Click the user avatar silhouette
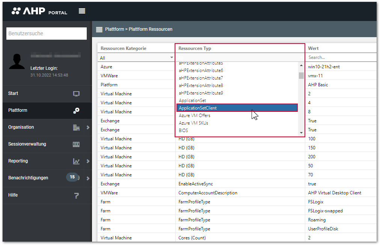 click(x=17, y=62)
